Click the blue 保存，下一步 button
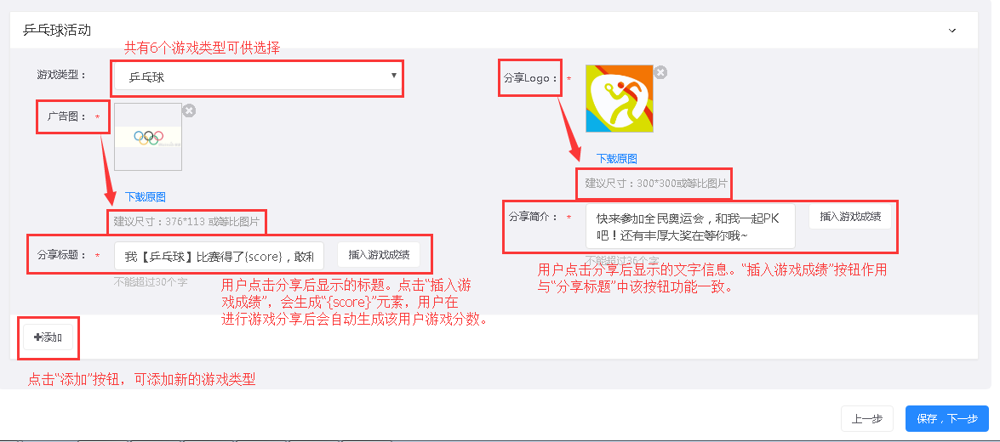Viewport: 1000px width, 442px height. click(947, 418)
